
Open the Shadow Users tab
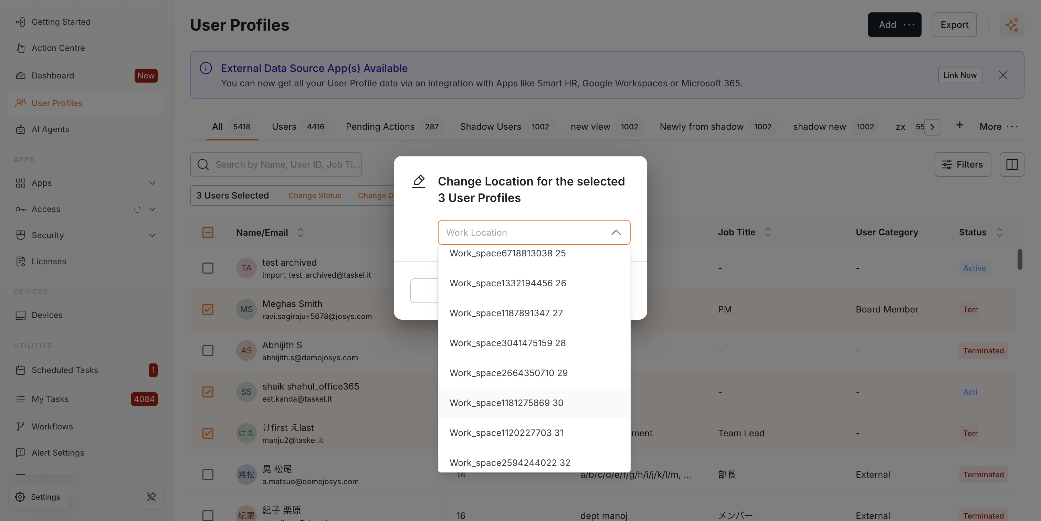[x=507, y=127]
